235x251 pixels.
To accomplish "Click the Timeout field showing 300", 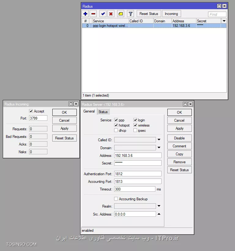I will [135, 189].
